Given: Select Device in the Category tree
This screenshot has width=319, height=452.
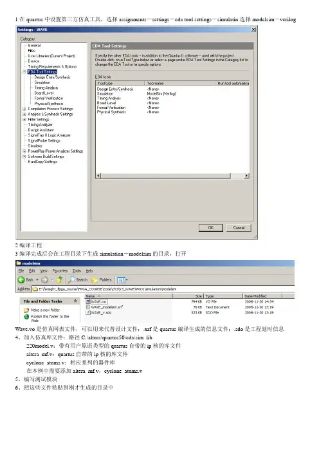Looking at the screenshot, I should (33, 61).
